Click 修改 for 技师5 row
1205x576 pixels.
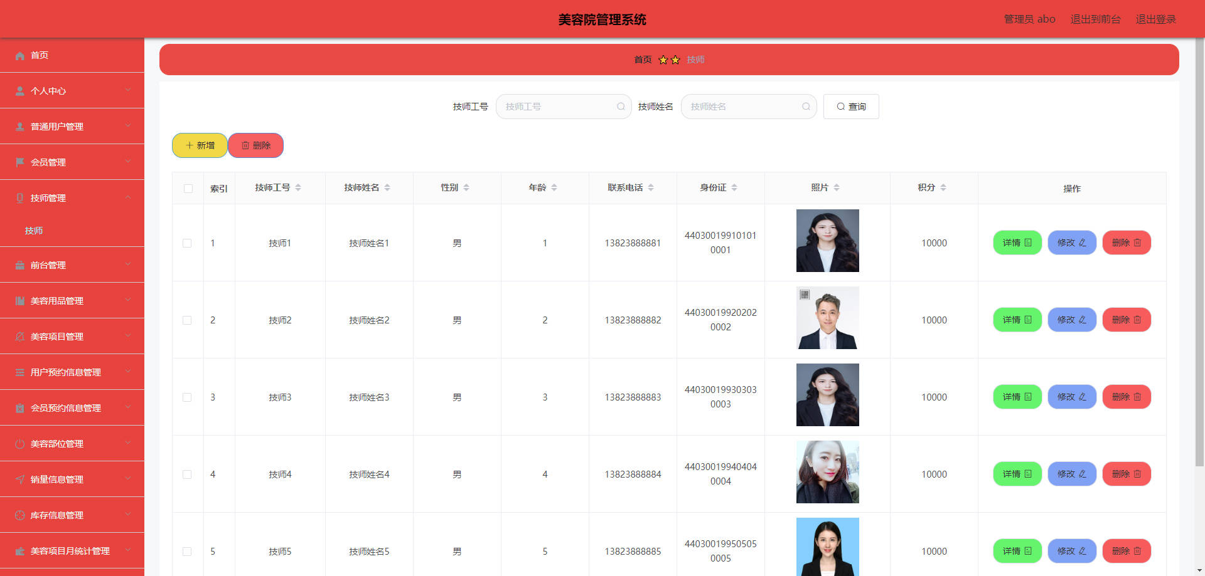(x=1072, y=551)
